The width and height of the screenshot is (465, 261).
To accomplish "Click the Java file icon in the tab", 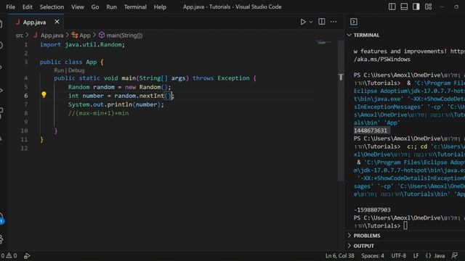I will tap(17, 22).
